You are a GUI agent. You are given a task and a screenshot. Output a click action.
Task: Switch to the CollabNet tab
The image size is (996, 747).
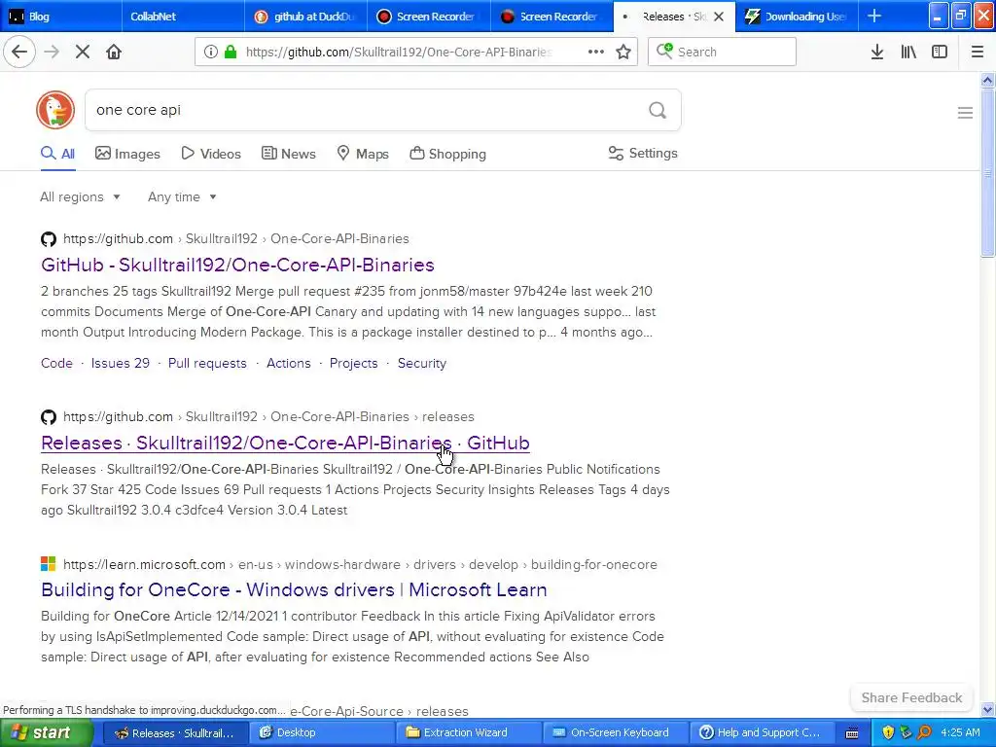pyautogui.click(x=183, y=17)
